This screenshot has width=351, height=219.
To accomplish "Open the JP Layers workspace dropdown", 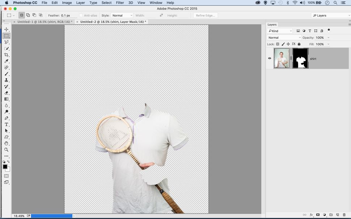I will coord(329,15).
